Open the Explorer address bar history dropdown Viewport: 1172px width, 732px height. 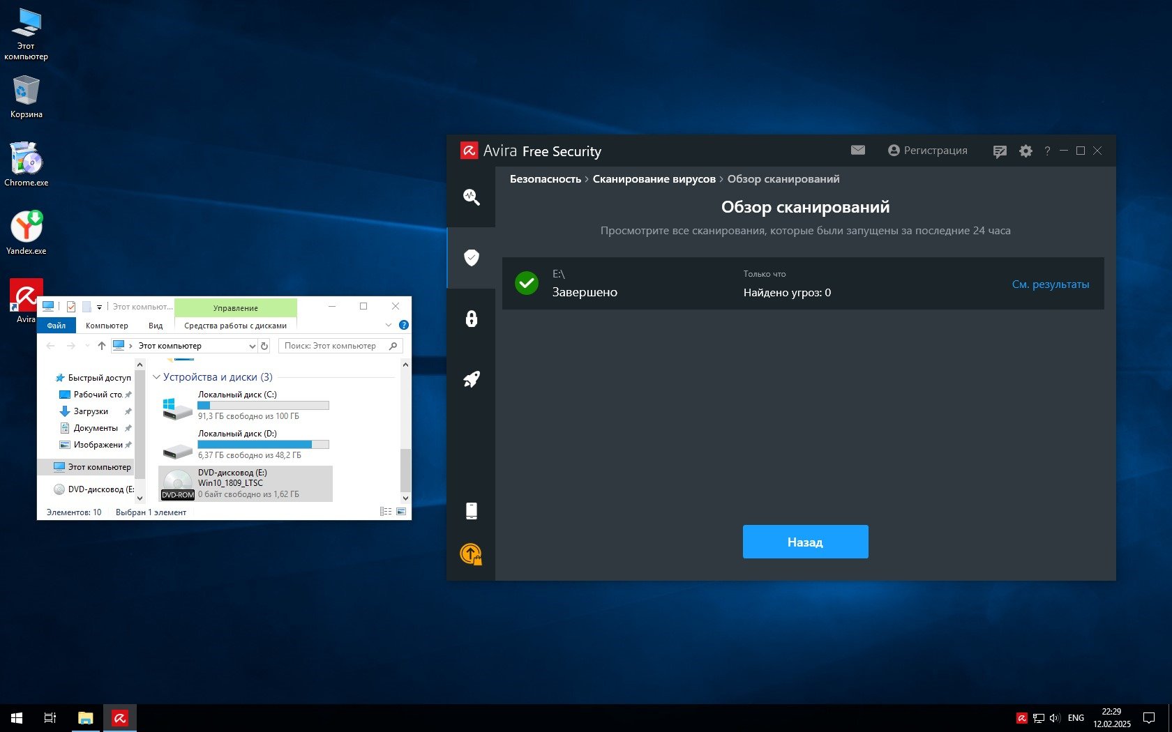tap(252, 346)
